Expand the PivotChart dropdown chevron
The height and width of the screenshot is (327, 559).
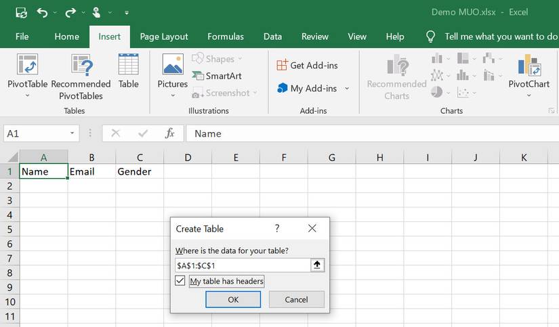[529, 95]
